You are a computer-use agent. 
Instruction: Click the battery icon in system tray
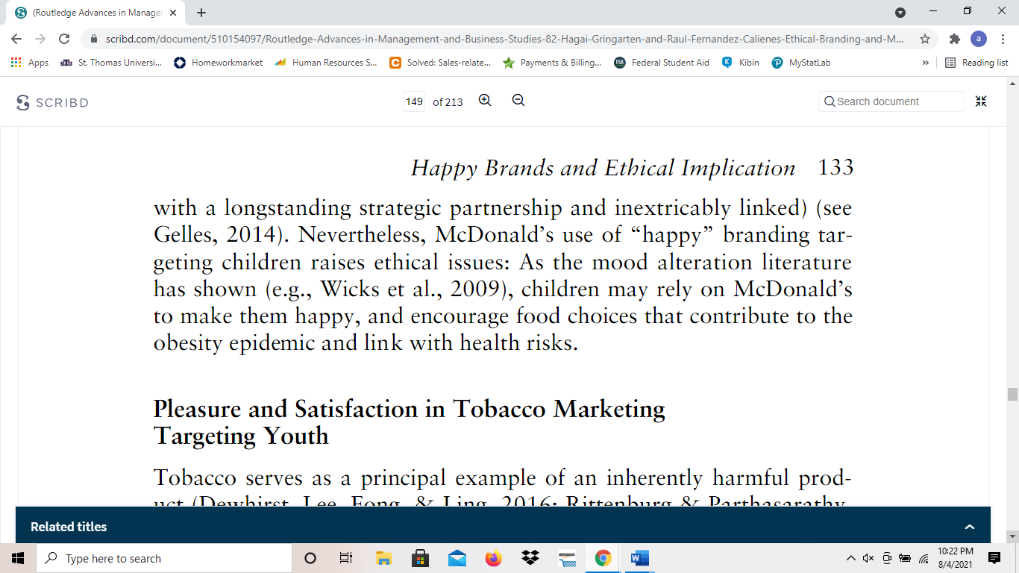pos(905,558)
